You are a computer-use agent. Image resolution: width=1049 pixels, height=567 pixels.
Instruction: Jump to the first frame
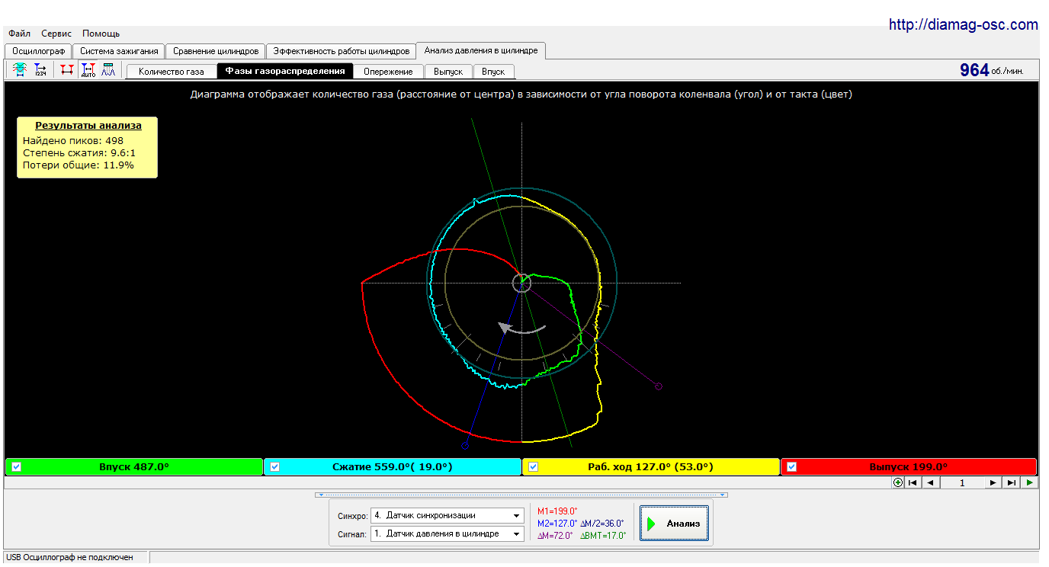(912, 482)
